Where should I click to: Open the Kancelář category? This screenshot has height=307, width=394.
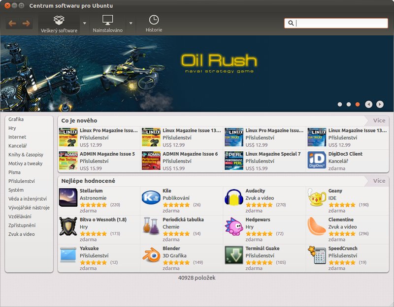[18, 146]
